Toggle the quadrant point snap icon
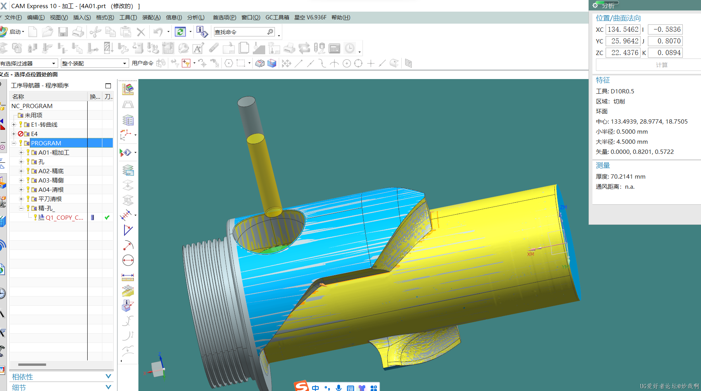701x391 pixels. 358,63
